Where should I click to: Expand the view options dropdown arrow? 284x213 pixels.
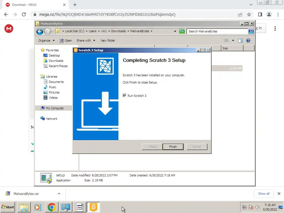tap(233, 40)
